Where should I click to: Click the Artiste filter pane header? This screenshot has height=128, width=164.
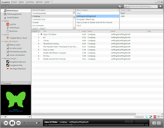point(53,10)
